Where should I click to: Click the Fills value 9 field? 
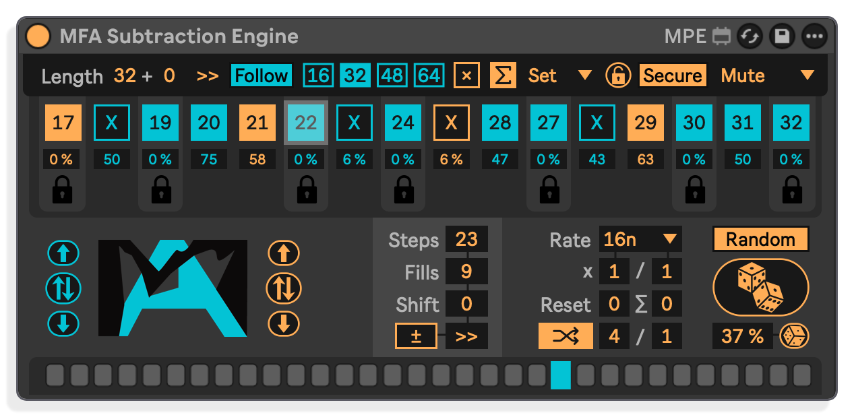[x=466, y=271]
